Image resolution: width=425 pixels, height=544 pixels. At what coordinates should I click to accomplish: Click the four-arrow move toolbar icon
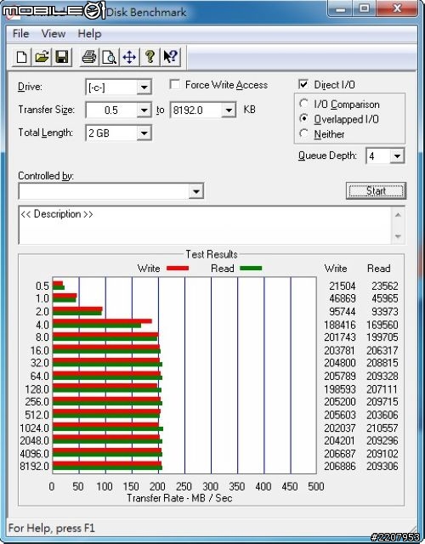(129, 57)
